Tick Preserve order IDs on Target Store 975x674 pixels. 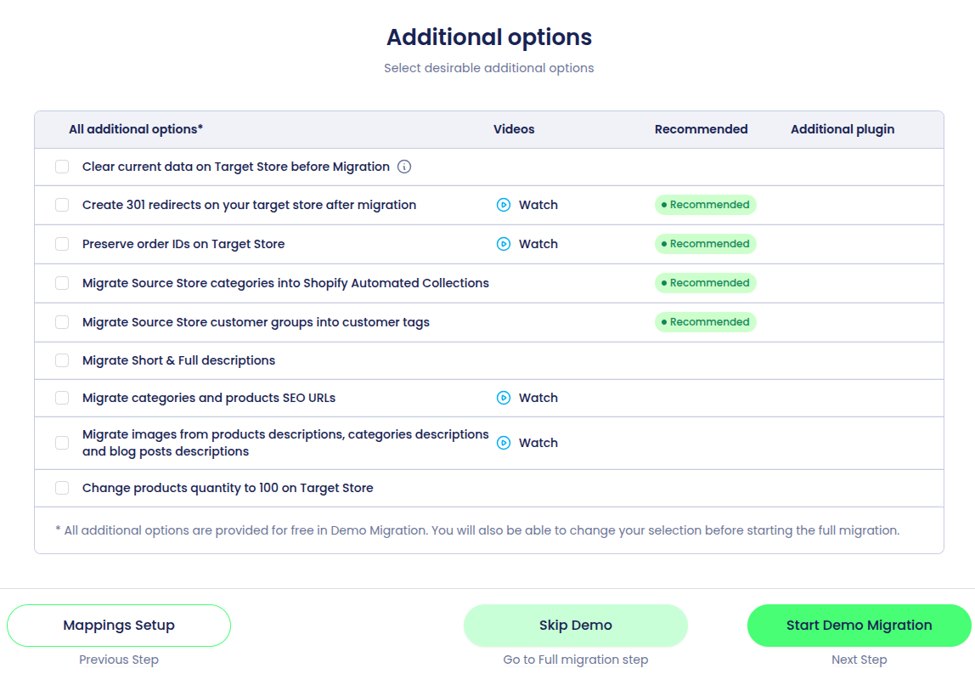pos(62,244)
